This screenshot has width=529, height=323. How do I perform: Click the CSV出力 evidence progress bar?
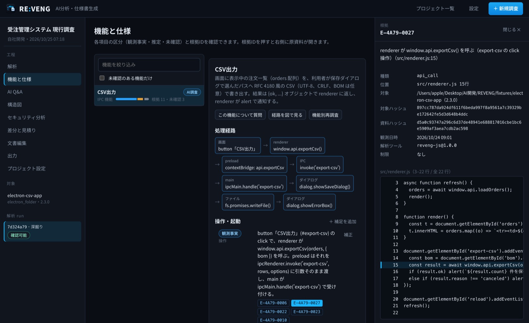pyautogui.click(x=132, y=99)
